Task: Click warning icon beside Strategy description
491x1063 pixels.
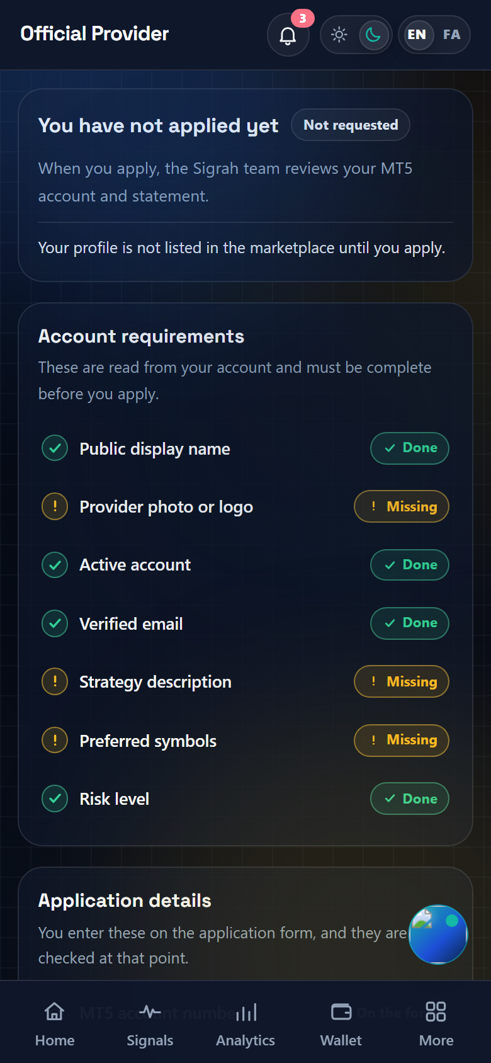Action: [x=55, y=681]
